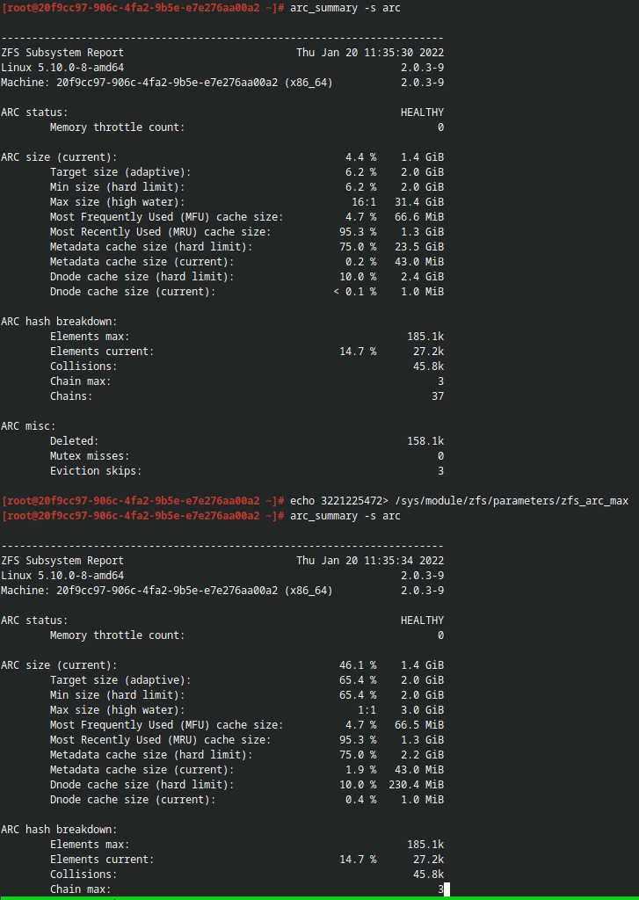The width and height of the screenshot is (639, 900).
Task: Click the first arc_summary -s arc command
Action: [x=345, y=8]
